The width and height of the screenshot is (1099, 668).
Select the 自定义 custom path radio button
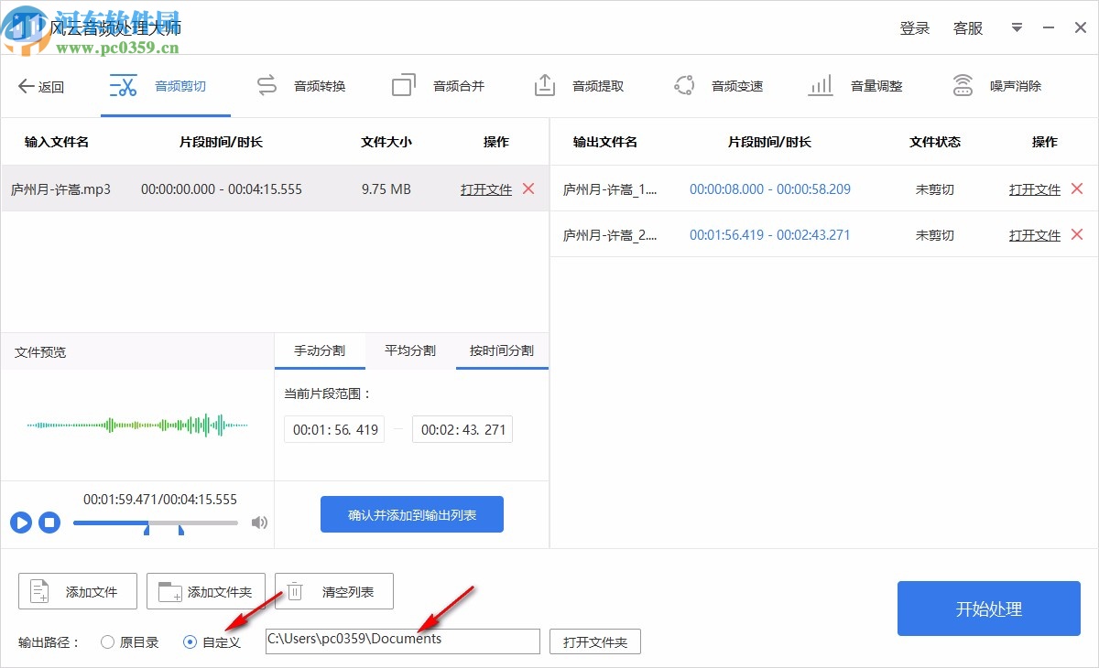pos(190,641)
